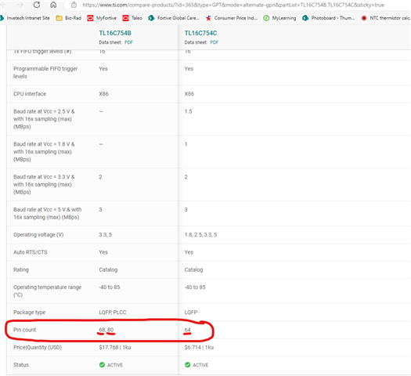Select TL16C754C pin count '64'

187,330
